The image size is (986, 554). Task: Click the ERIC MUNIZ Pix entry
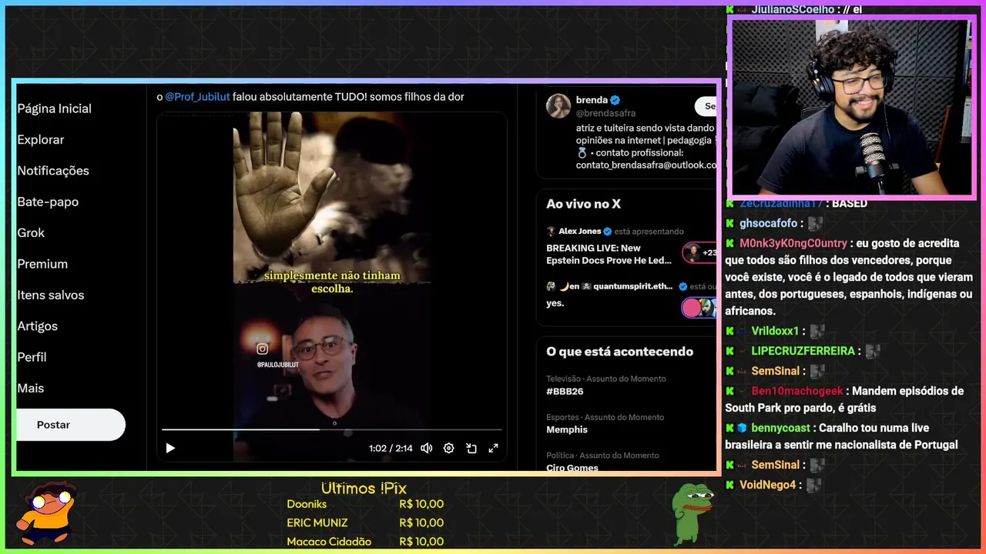(x=365, y=522)
